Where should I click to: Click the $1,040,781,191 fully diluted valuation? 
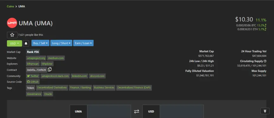[205, 75]
